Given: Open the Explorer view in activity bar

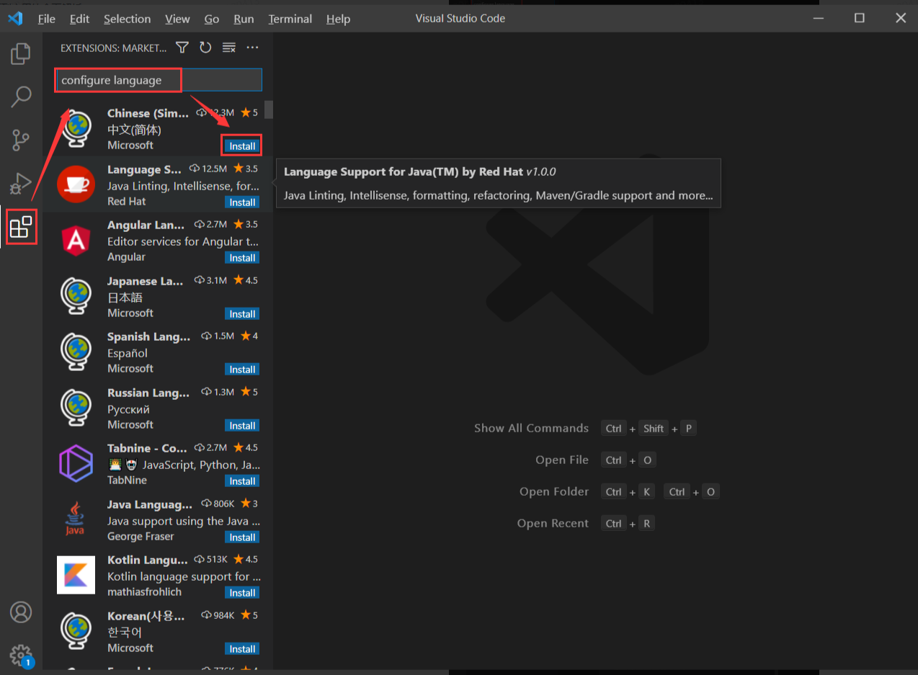Looking at the screenshot, I should (21, 54).
